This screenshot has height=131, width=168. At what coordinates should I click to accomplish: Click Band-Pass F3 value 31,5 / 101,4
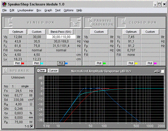[x=61, y=46]
